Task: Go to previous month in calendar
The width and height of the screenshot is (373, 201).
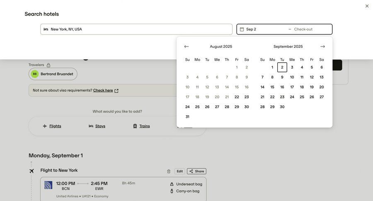Action: tap(186, 47)
